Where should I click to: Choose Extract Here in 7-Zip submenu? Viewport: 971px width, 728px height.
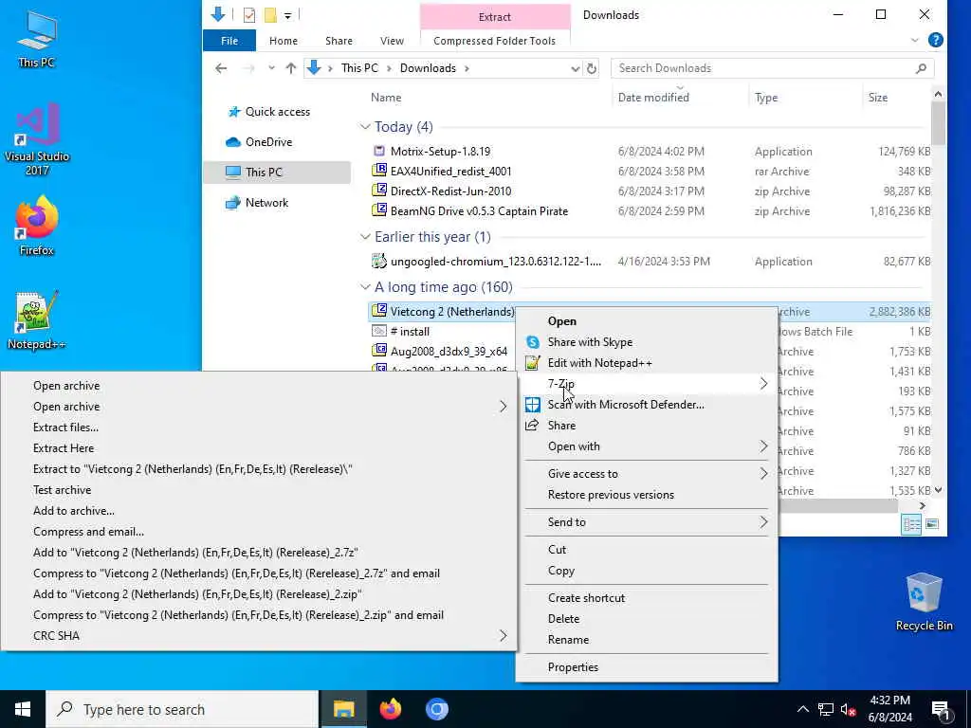259,448
